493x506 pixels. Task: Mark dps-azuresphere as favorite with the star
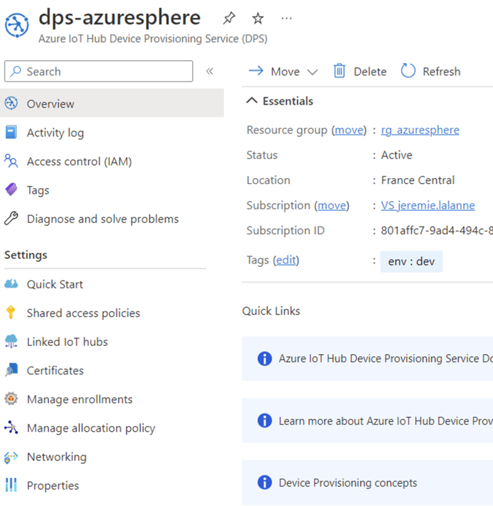(257, 18)
